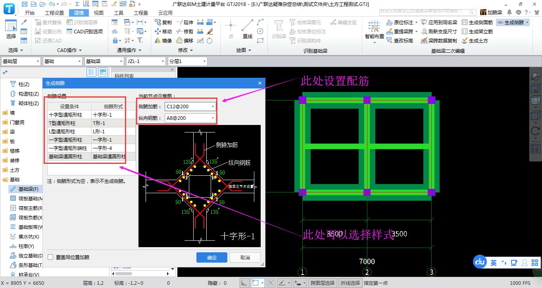
Task: Switch to 工程设置 ribbon tab
Action: pyautogui.click(x=54, y=13)
